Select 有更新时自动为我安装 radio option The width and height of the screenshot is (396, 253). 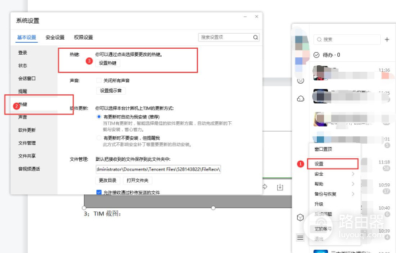click(x=99, y=117)
